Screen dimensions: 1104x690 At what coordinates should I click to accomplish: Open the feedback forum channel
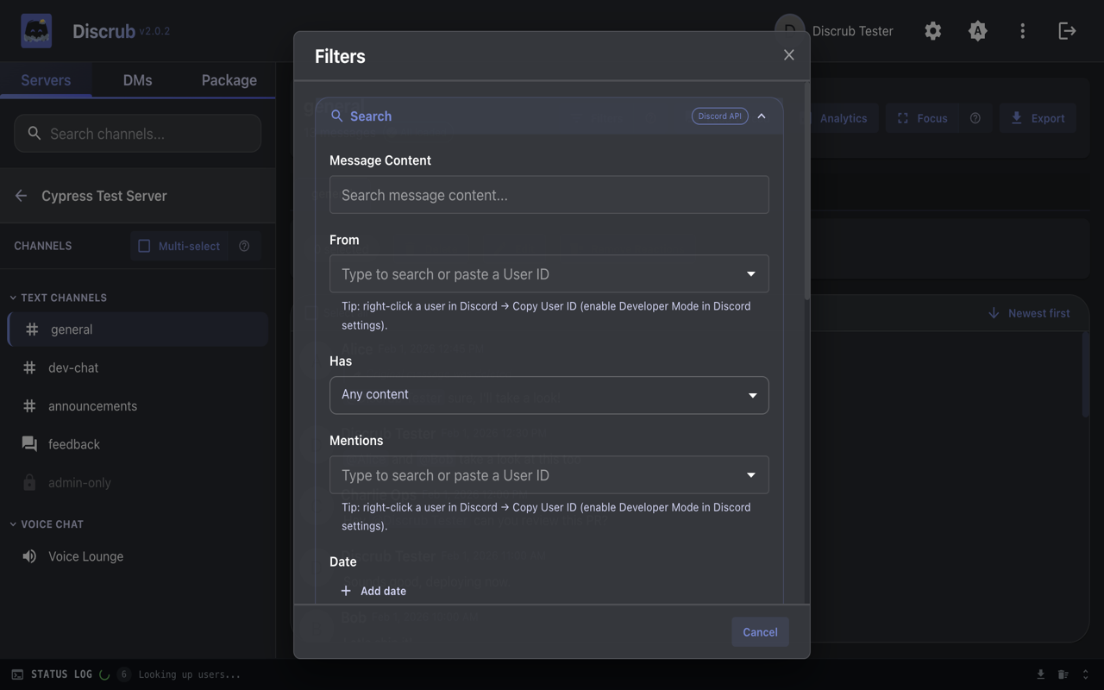click(x=137, y=444)
